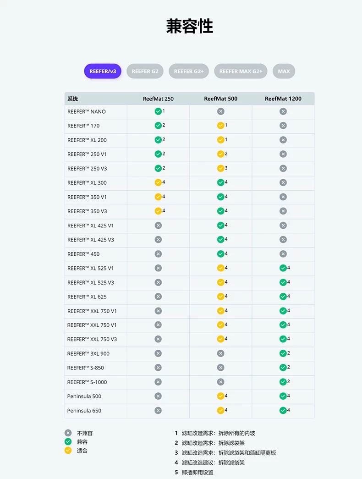Switch to REEFER MAX G2+ tab
The height and width of the screenshot is (479, 362).
(241, 71)
